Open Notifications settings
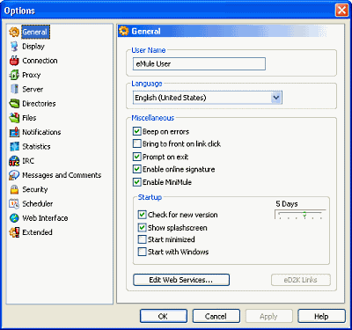Viewport: 352px width, 330px height. coord(41,132)
